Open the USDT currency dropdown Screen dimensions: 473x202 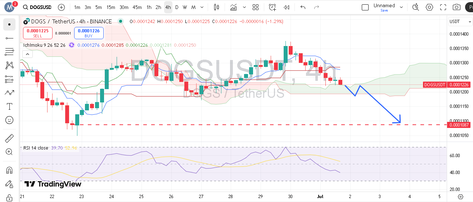(x=460, y=22)
